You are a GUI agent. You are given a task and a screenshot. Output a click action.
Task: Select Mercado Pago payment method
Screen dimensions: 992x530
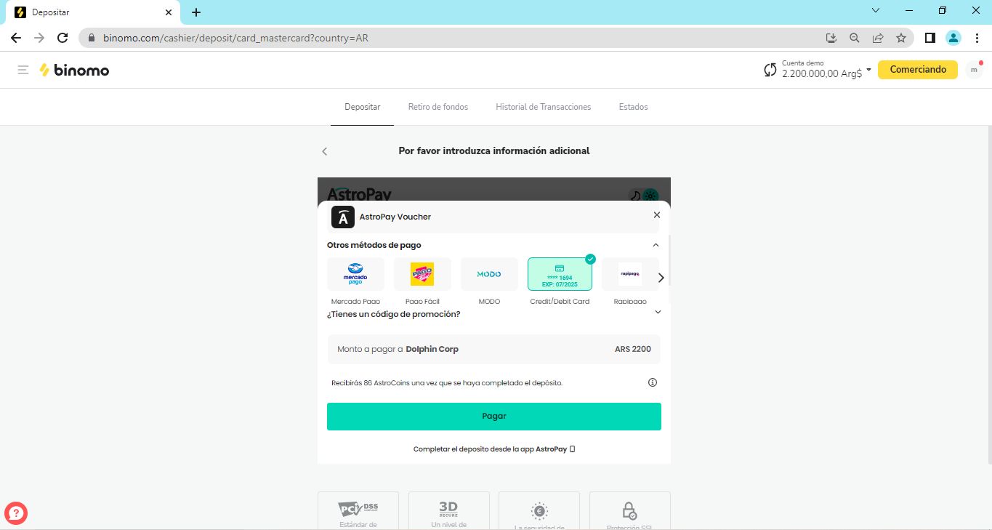[355, 274]
